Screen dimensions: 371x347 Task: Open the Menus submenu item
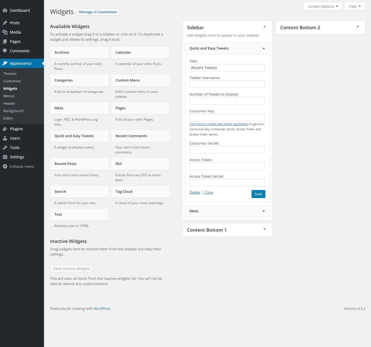click(9, 96)
